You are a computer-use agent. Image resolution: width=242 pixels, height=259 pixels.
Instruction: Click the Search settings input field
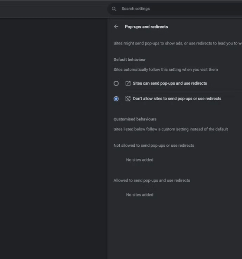pos(175,9)
